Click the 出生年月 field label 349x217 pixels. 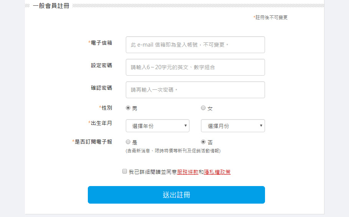[101, 123]
